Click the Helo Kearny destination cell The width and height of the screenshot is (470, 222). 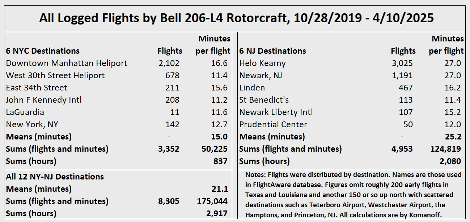point(262,63)
